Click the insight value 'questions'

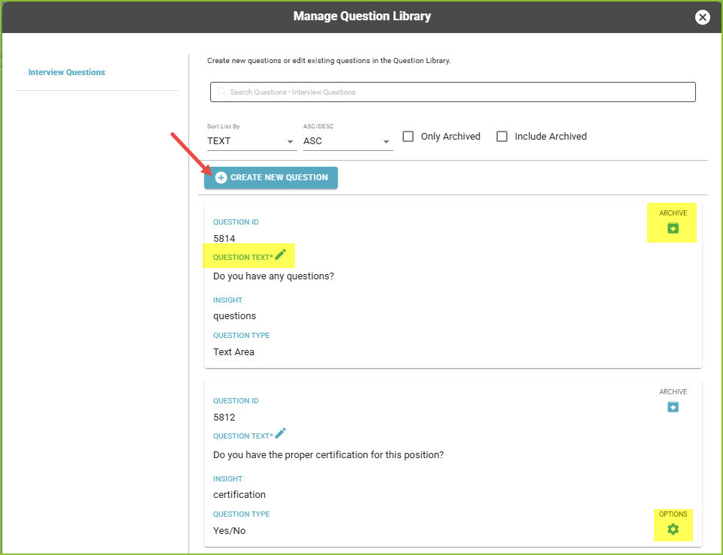[234, 316]
